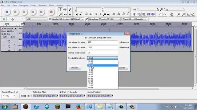Click the Max silence duration field
Image resolution: width=197 pixels, height=110 pixels.
pyautogui.click(x=103, y=47)
